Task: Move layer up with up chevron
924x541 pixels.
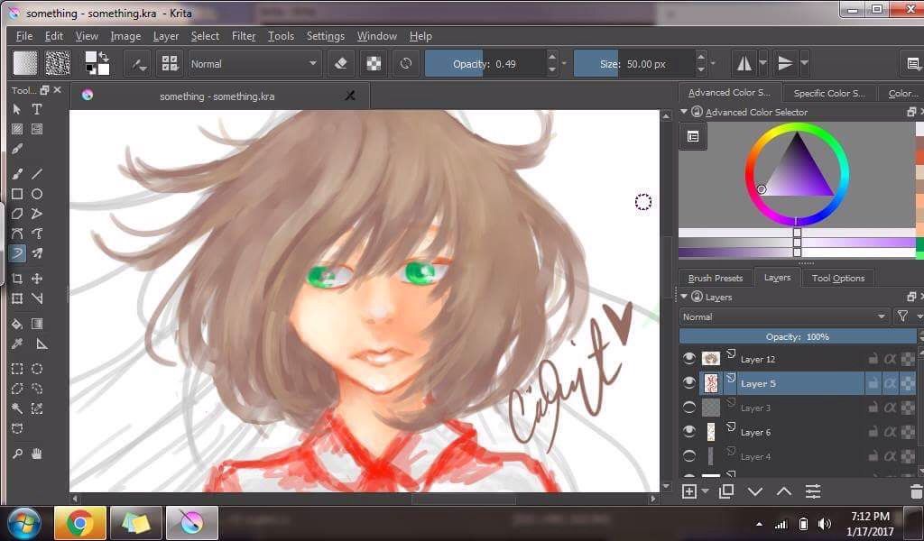Action: point(784,491)
